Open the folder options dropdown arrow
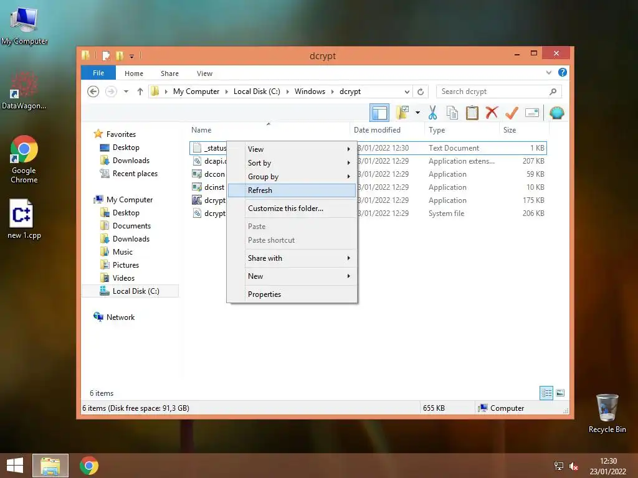Screen dimensions: 638x478 417,113
